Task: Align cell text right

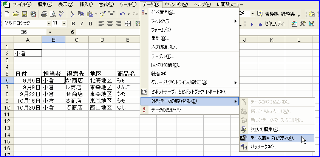Action: [x=119, y=24]
